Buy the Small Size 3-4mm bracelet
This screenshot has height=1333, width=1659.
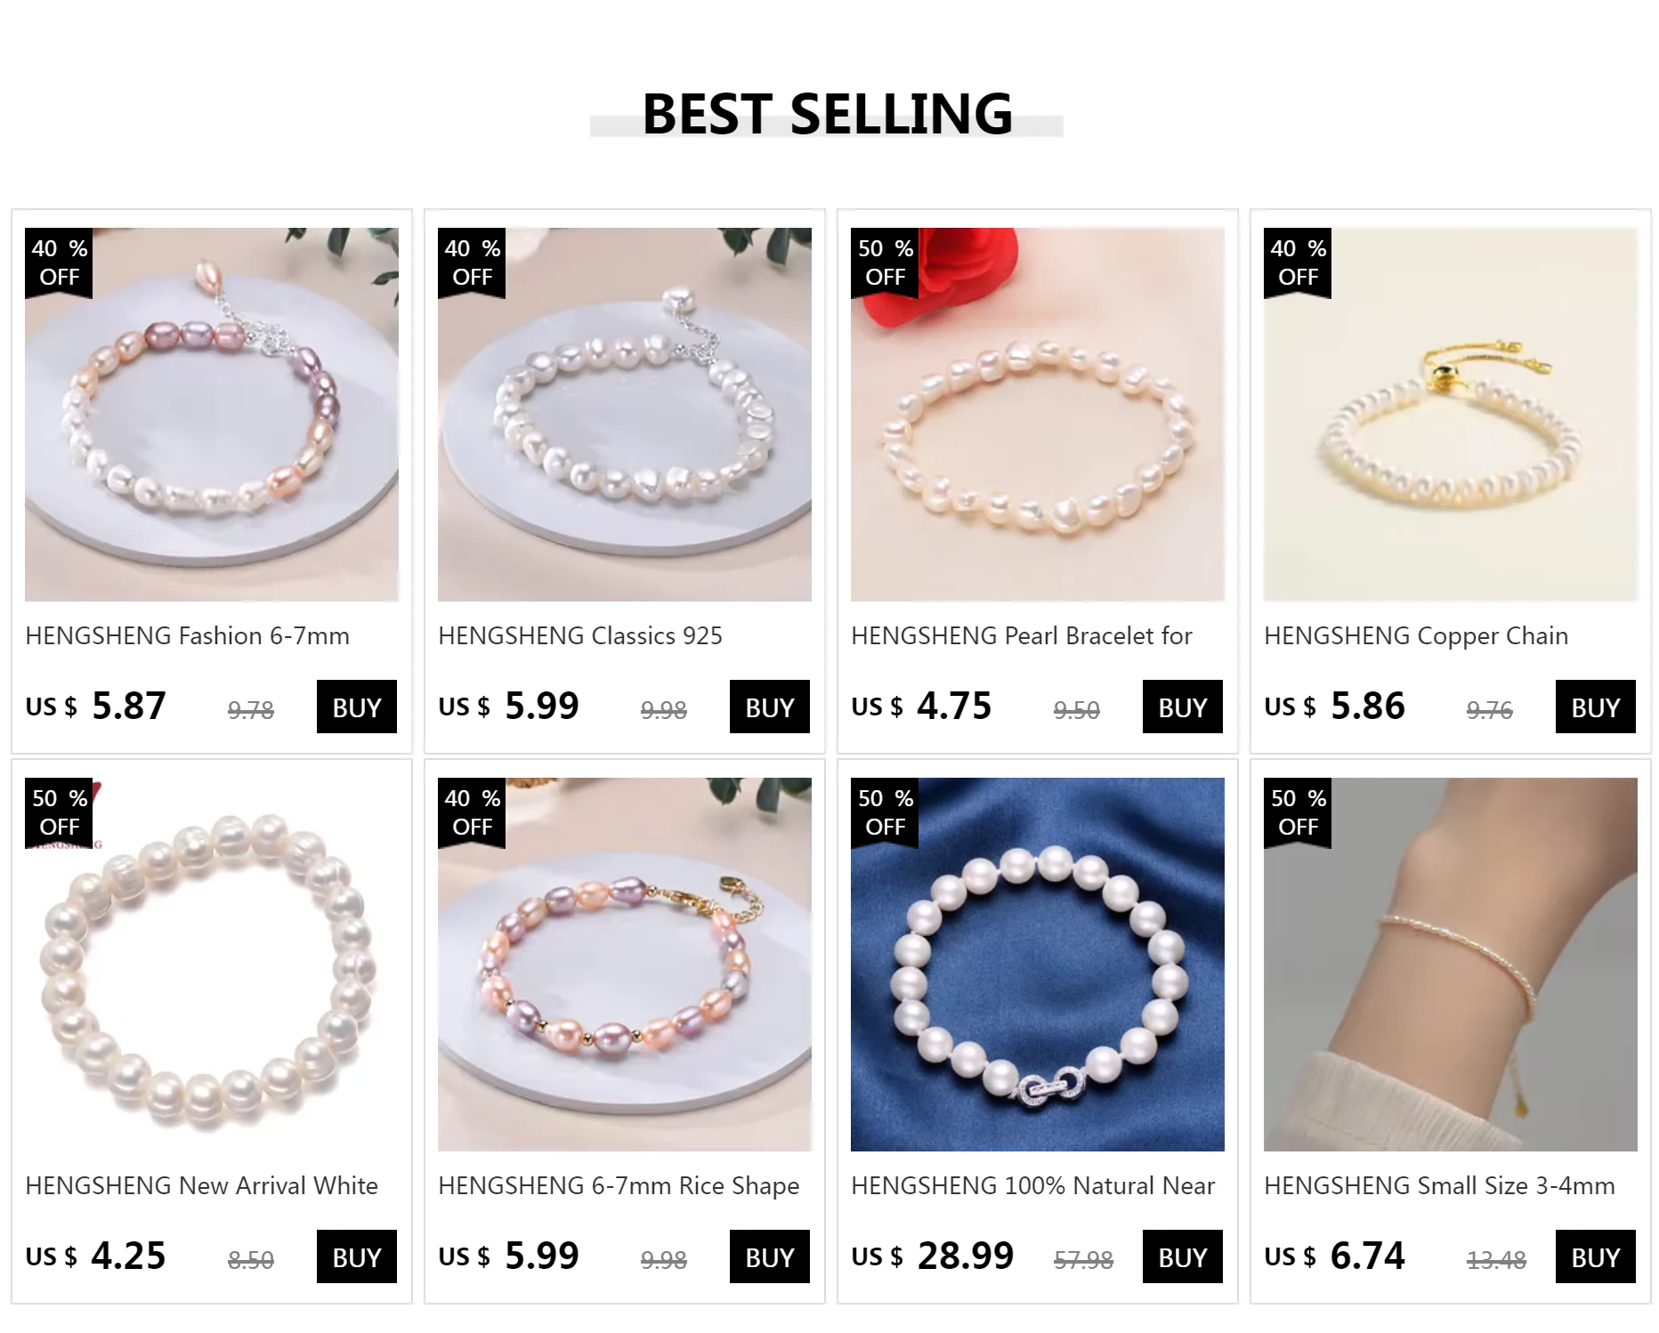click(1596, 1256)
